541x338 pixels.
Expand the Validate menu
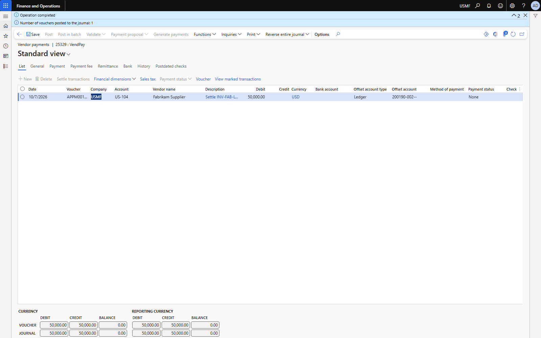point(96,34)
